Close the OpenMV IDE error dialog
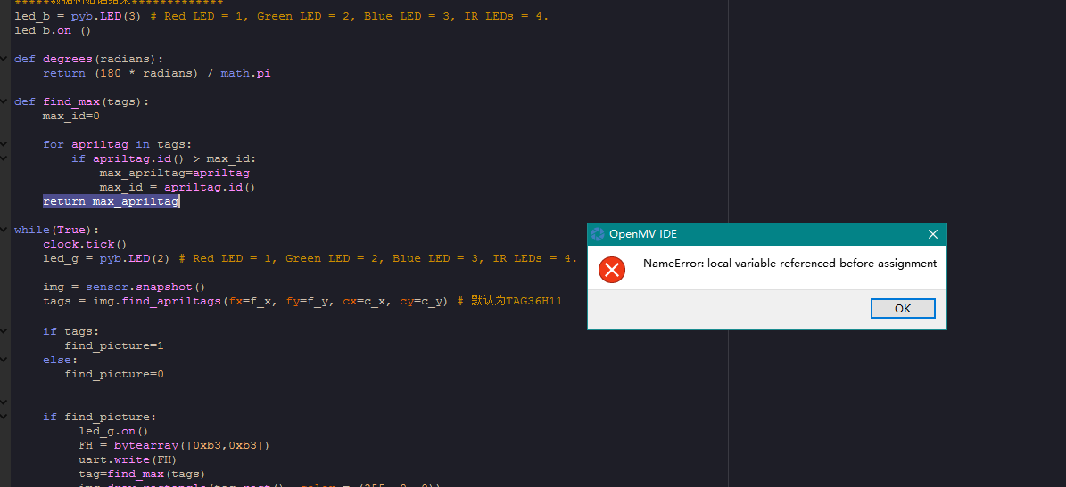The image size is (1066, 487). click(933, 234)
